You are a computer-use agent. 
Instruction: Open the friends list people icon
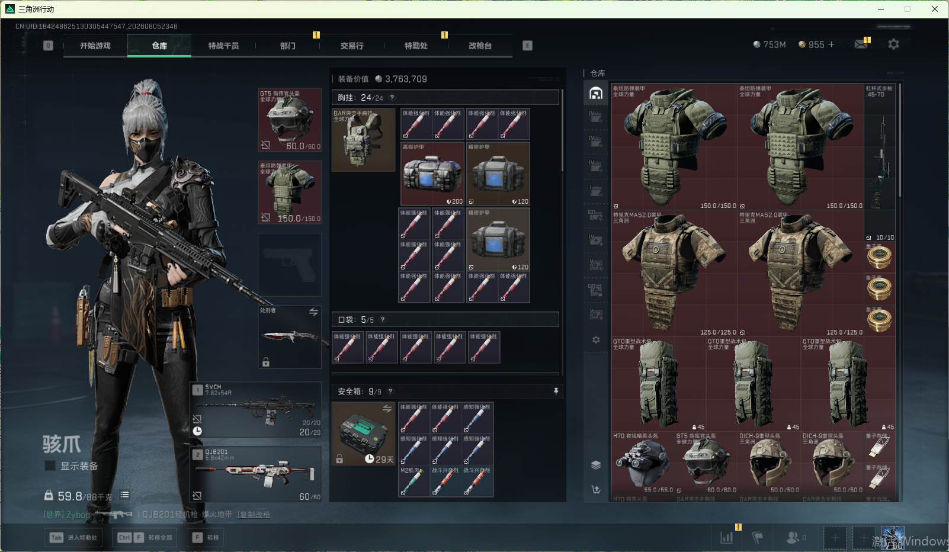pyautogui.click(x=793, y=537)
